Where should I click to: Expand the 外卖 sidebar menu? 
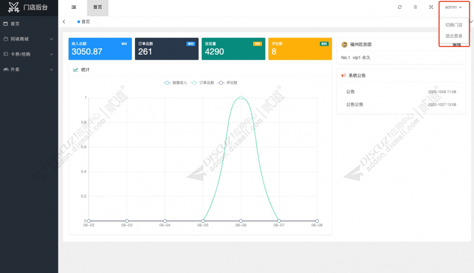[x=29, y=69]
